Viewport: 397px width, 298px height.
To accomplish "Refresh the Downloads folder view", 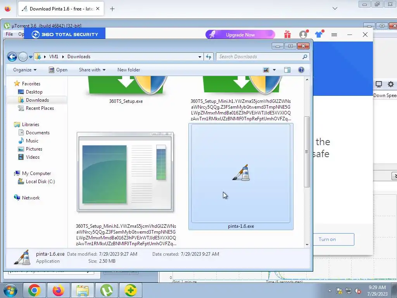I will [x=209, y=57].
